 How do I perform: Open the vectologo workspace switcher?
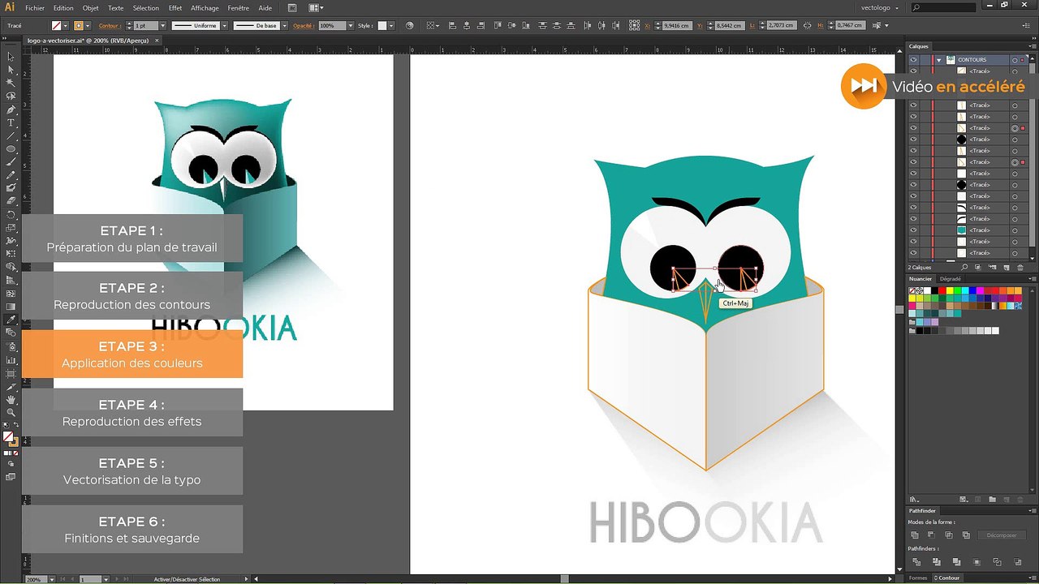(880, 8)
